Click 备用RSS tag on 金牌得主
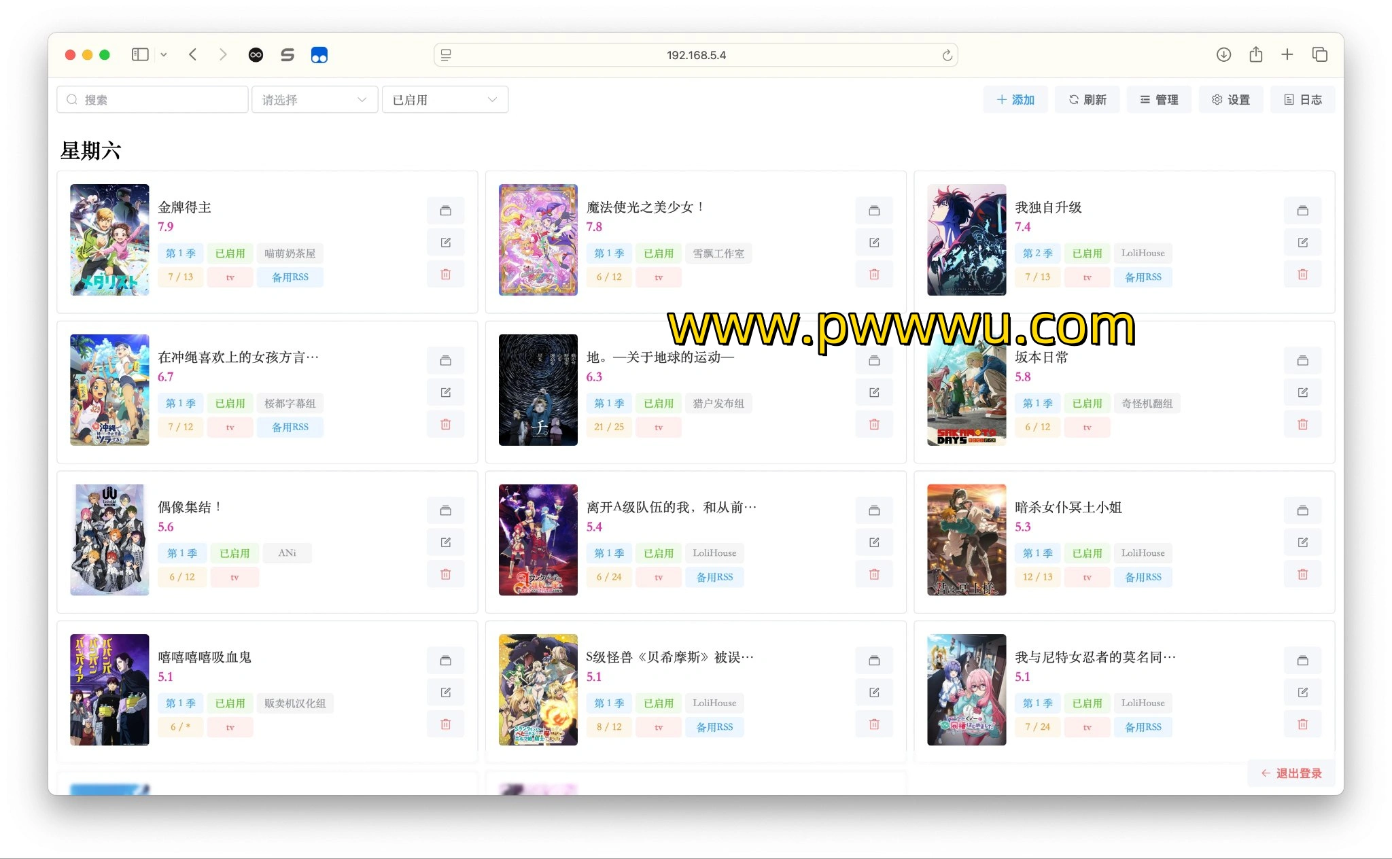Screen dimensions: 1392x859 tap(290, 277)
